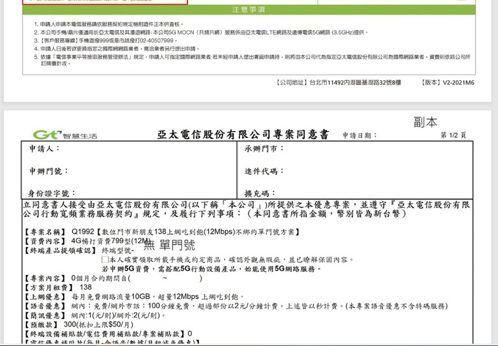Viewport: 498px width, 346px height.
Task: Click the 【終端設備補貼款/電信費用補貼款】 0 line
Action: tap(108, 334)
